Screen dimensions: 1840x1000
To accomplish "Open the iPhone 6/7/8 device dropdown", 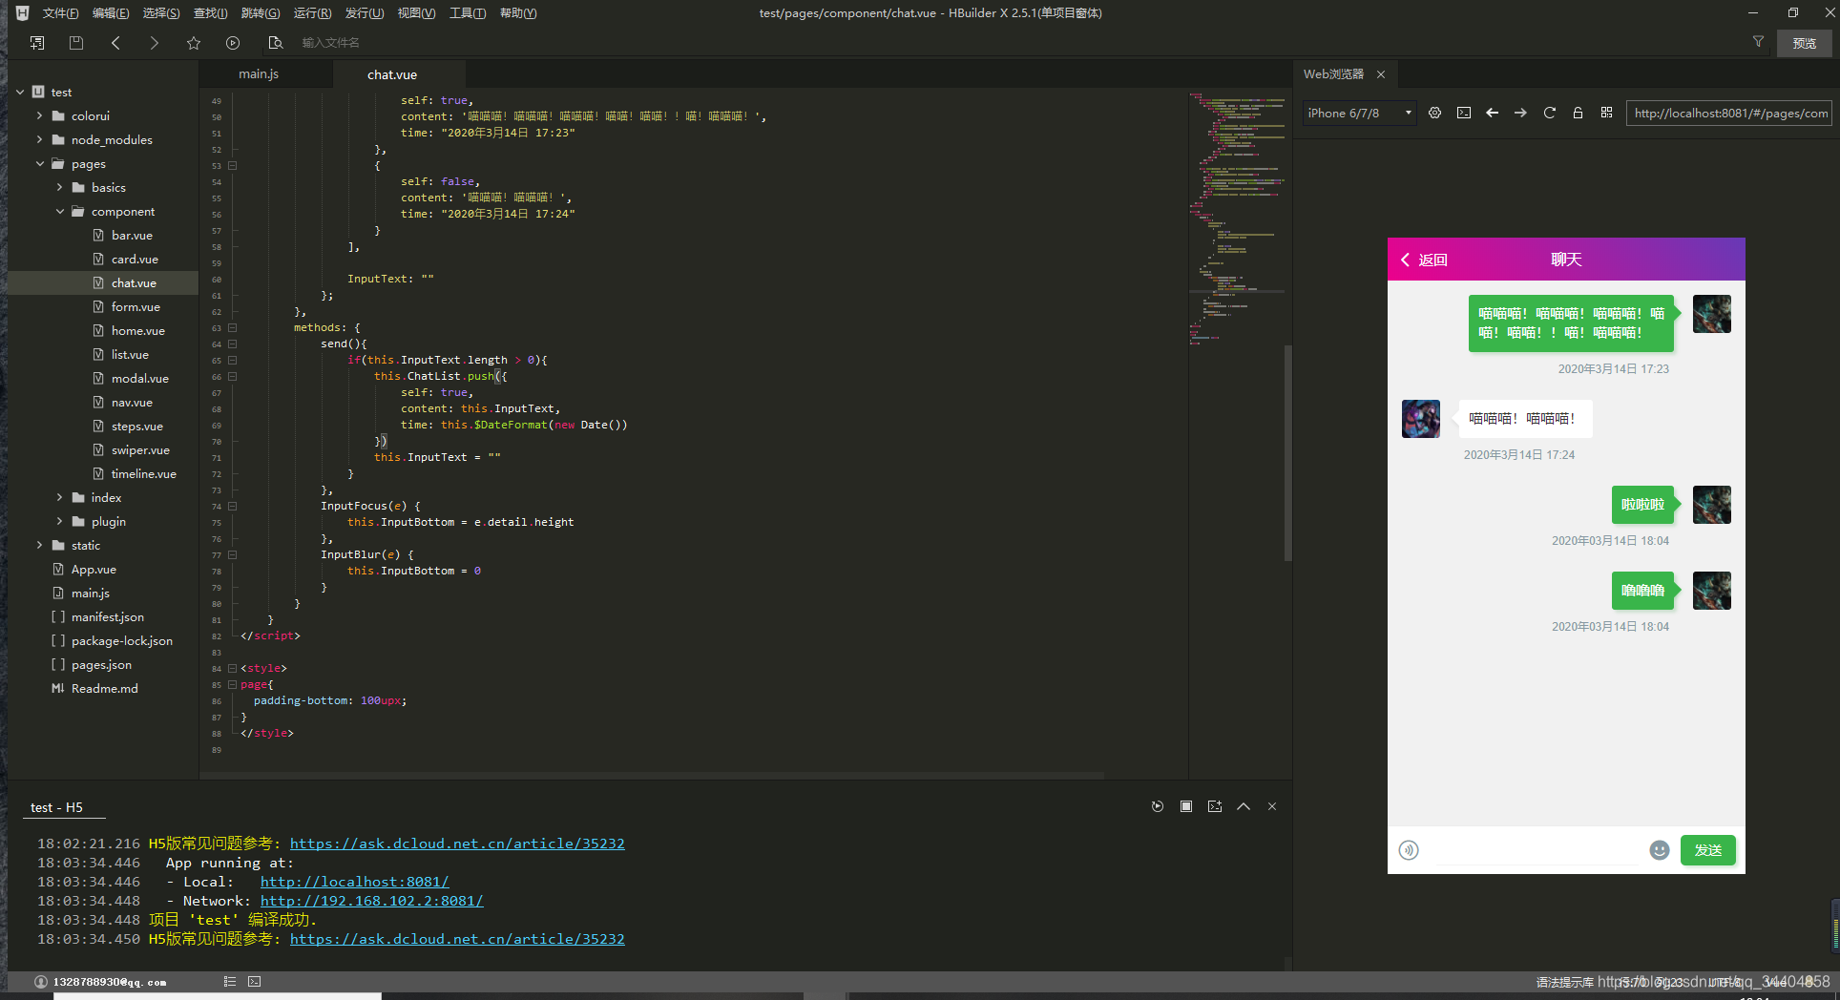I will pyautogui.click(x=1359, y=113).
